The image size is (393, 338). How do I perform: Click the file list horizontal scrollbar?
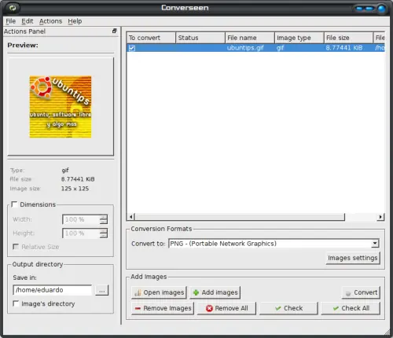240,217
